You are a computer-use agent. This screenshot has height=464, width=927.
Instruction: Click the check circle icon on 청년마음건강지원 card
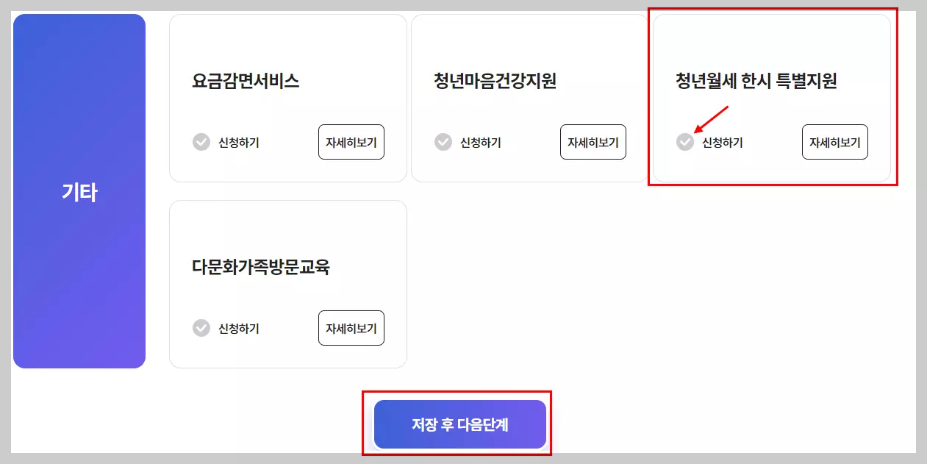(443, 142)
